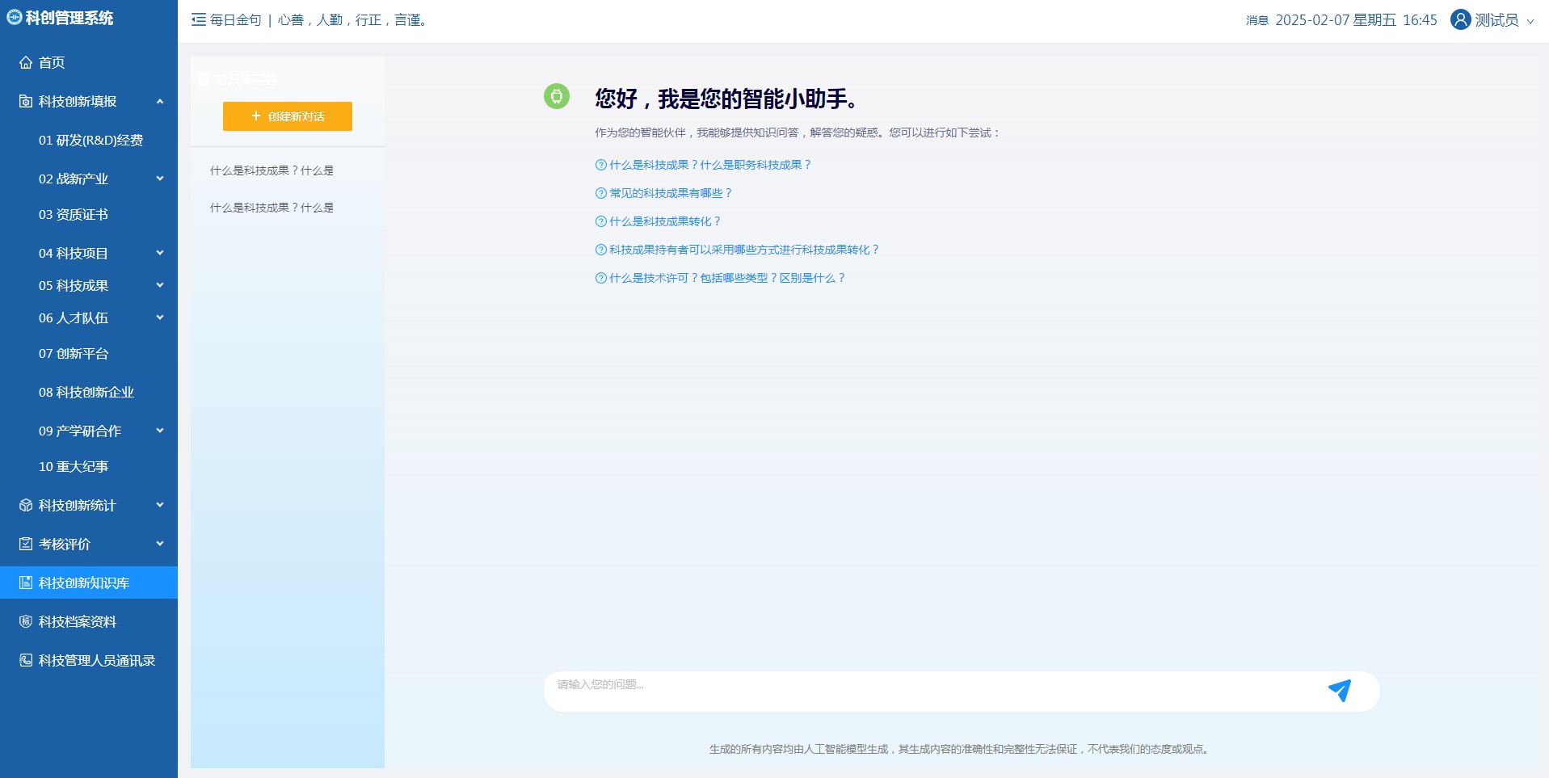Click the 科技创新统计 cube icon
This screenshot has height=778, width=1549.
26,505
